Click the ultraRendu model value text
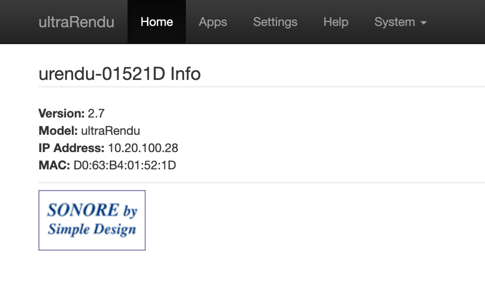Image resolution: width=485 pixels, height=286 pixels. (110, 131)
